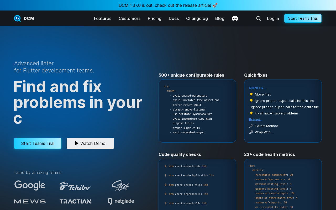Click the 500+ unique configurable rules heading
Image resolution: width=336 pixels, height=210 pixels.
(191, 75)
